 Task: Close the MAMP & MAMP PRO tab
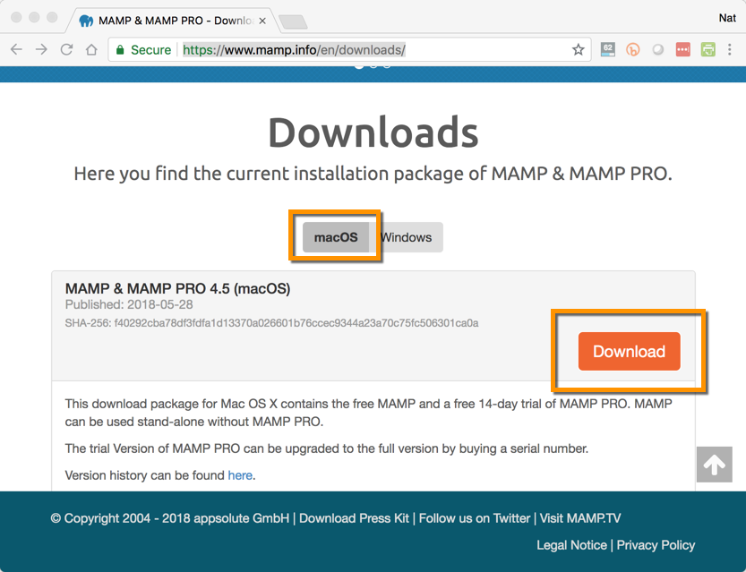coord(262,21)
